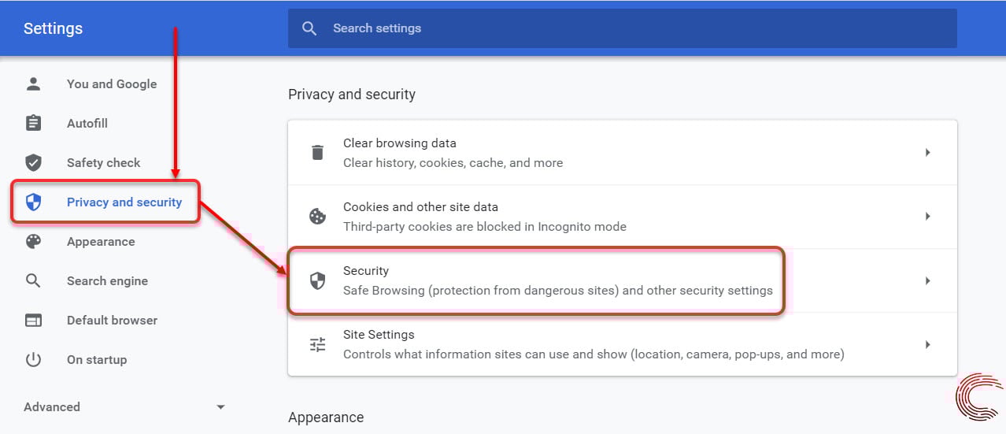Click the Autofill clipboard icon

coord(33,123)
